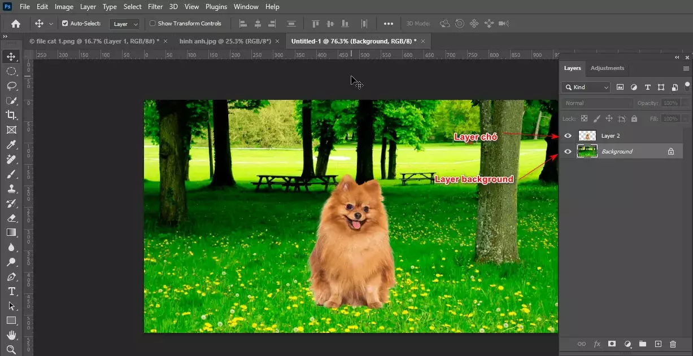Click the Delete layer trash icon
This screenshot has height=356, width=693.
[x=672, y=344]
